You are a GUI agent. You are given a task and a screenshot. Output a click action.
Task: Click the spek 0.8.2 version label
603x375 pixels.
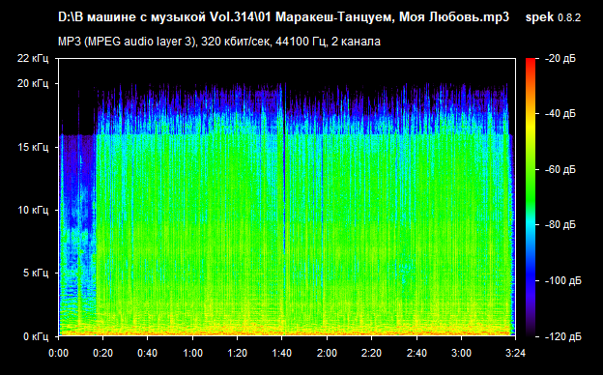point(553,17)
